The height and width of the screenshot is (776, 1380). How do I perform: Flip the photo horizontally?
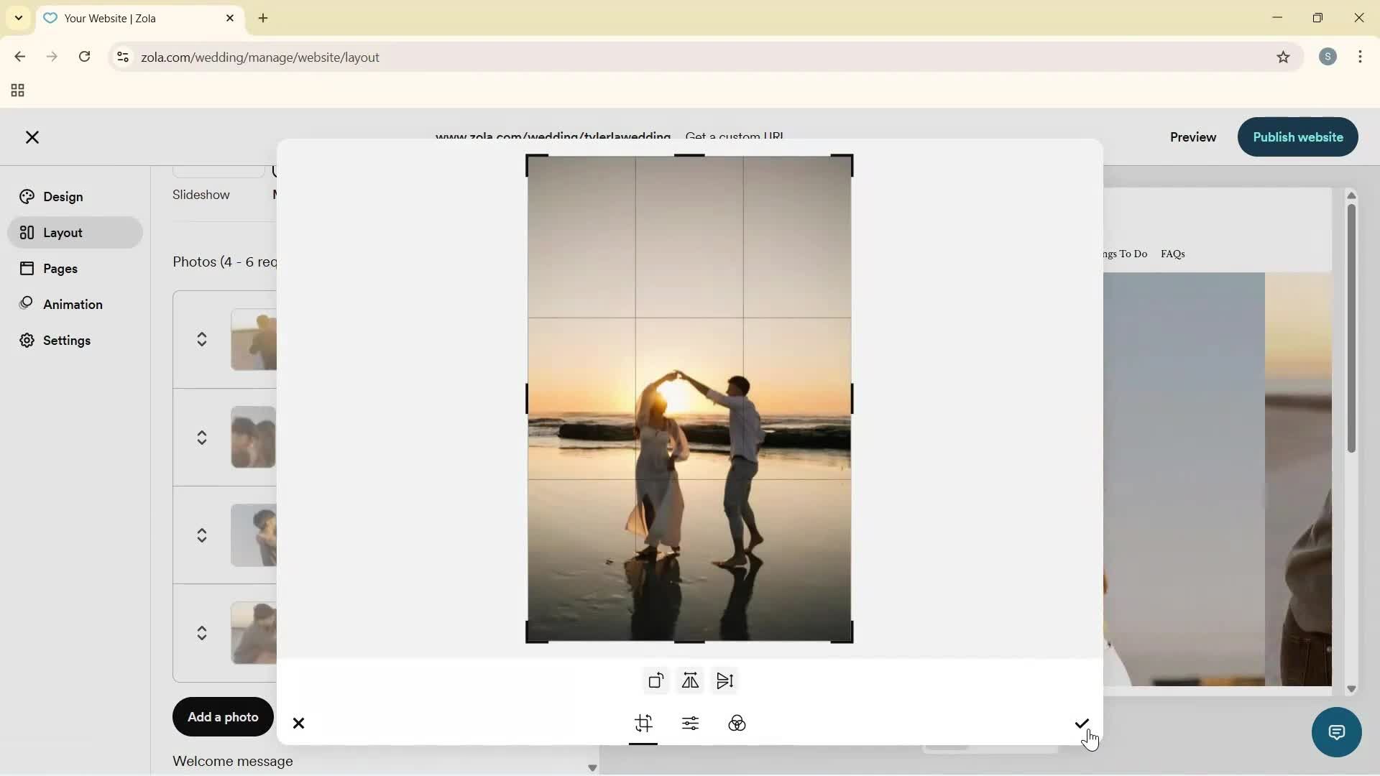pyautogui.click(x=689, y=680)
